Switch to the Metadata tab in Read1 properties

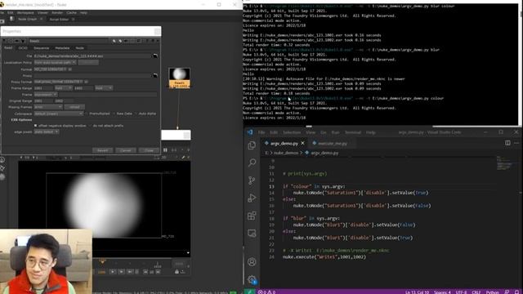[x=62, y=48]
